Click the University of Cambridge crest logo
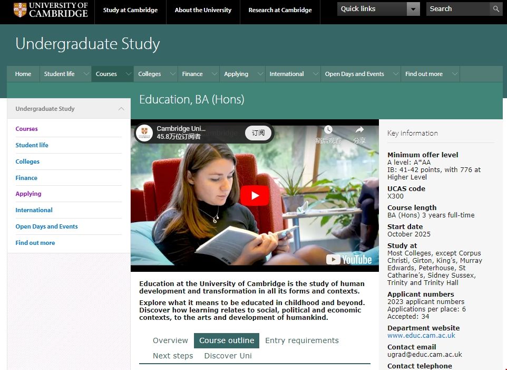The image size is (507, 370). [x=20, y=10]
